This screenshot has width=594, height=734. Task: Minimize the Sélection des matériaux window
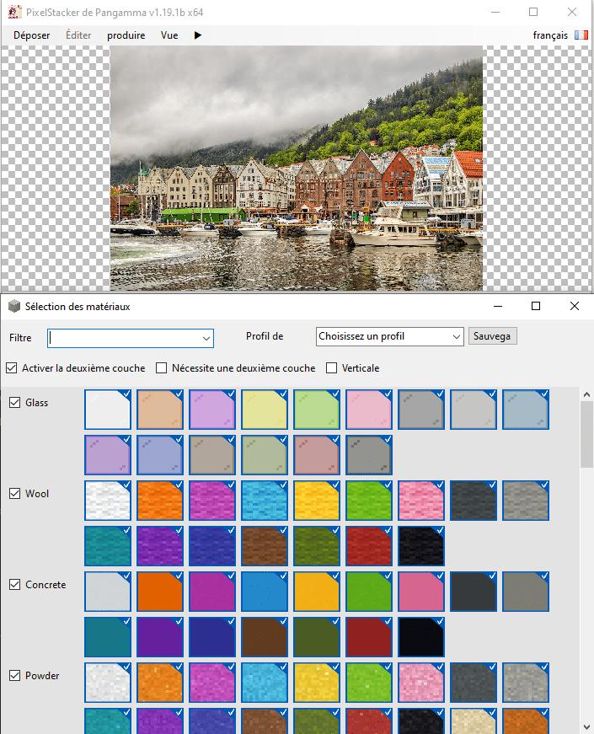pos(498,306)
